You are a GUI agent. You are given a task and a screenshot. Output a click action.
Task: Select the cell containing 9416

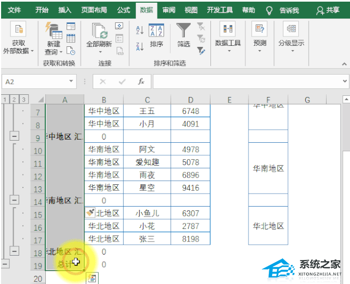point(190,188)
